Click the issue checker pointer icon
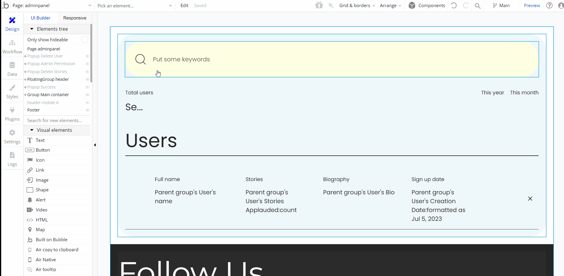 (331, 6)
